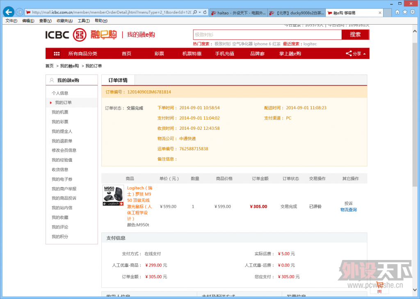Open 掌上融e购 in the navigation bar
420x299 pixels.
tap(290, 54)
